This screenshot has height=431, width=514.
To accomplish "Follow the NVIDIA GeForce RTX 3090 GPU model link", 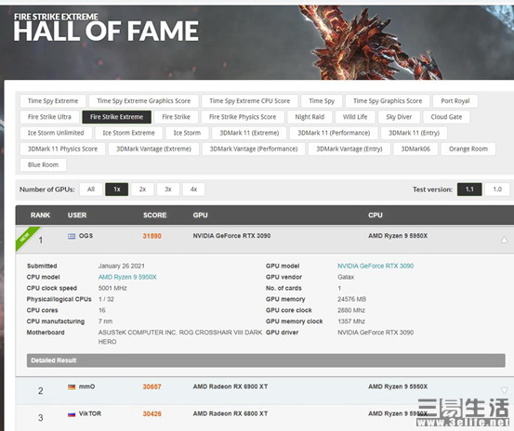I will tap(376, 266).
